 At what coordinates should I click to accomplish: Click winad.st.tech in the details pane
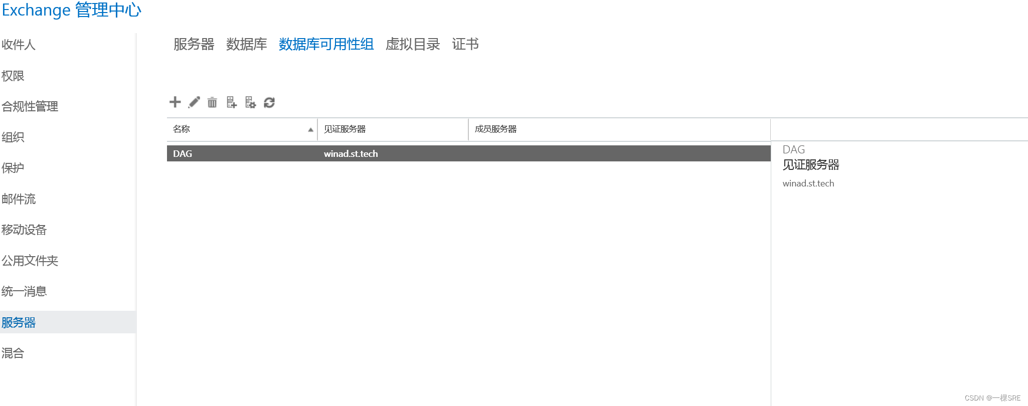[808, 183]
